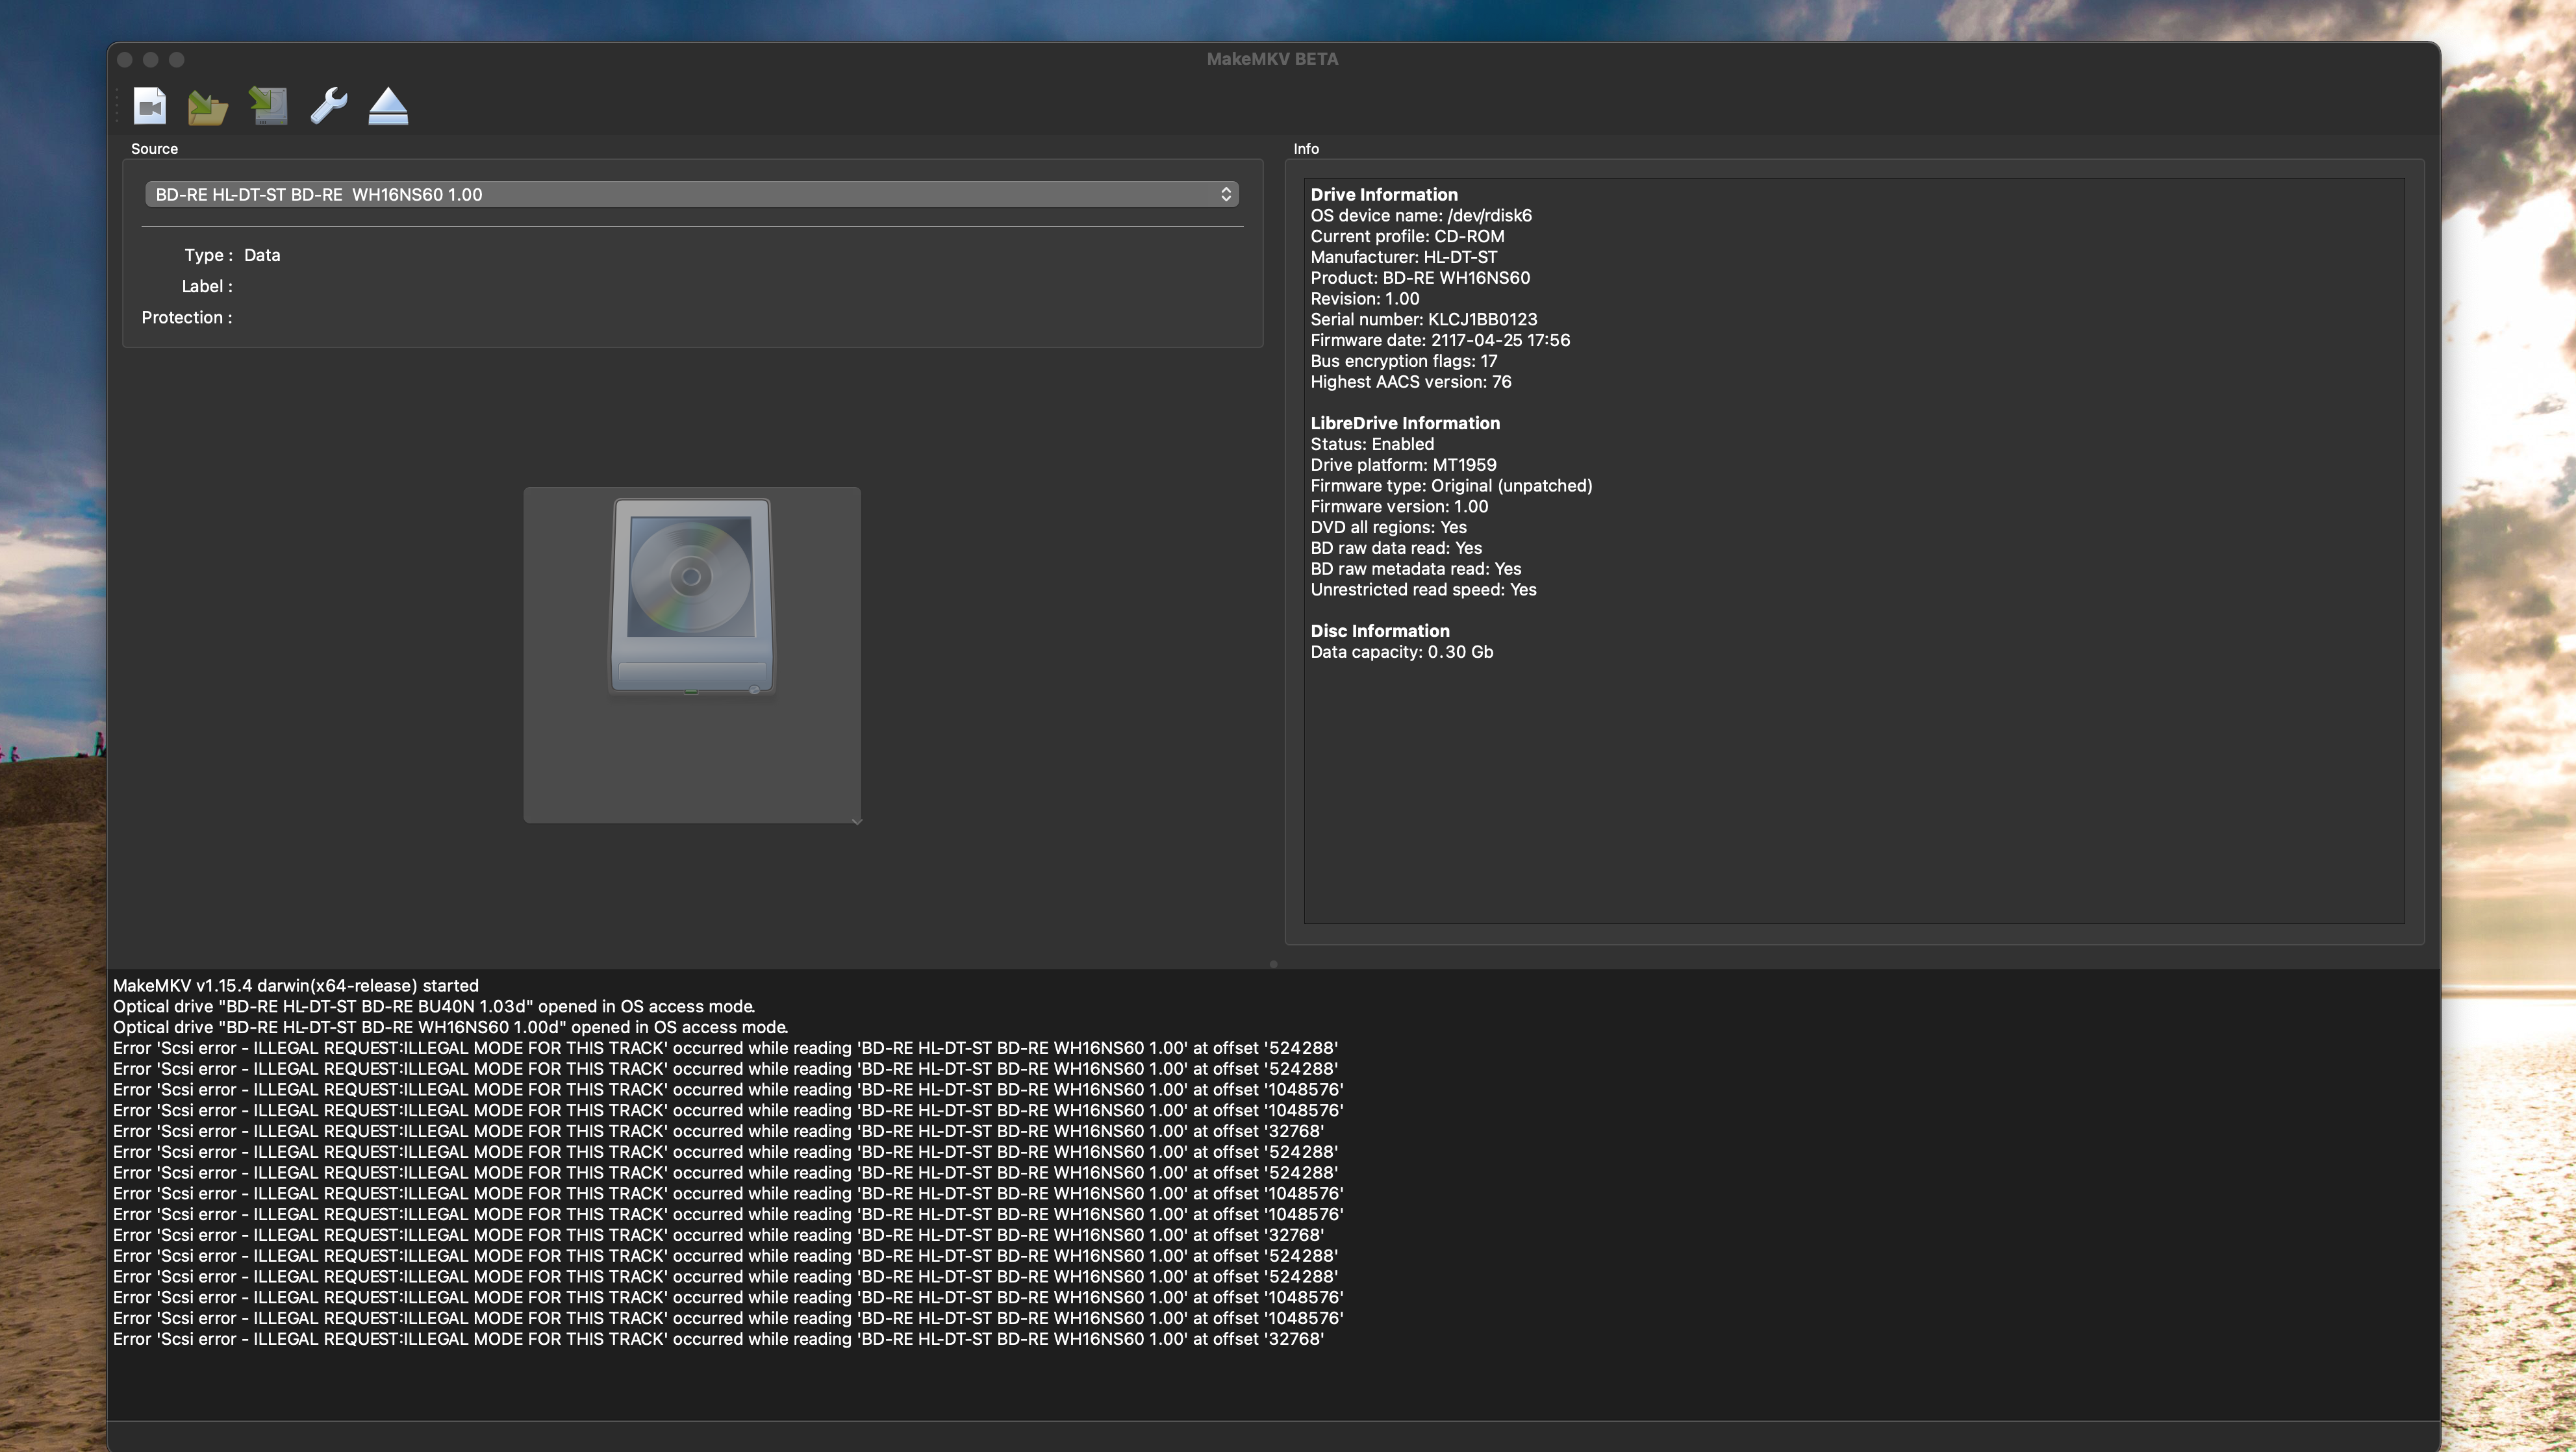The height and width of the screenshot is (1452, 2576).
Task: Click 'Drive platform: MT1959' text
Action: coord(1403,465)
